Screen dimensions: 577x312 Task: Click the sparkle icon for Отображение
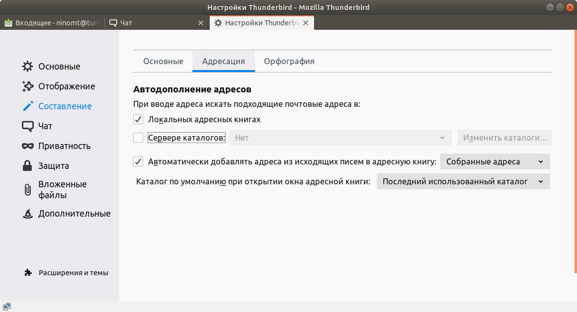pyautogui.click(x=28, y=86)
